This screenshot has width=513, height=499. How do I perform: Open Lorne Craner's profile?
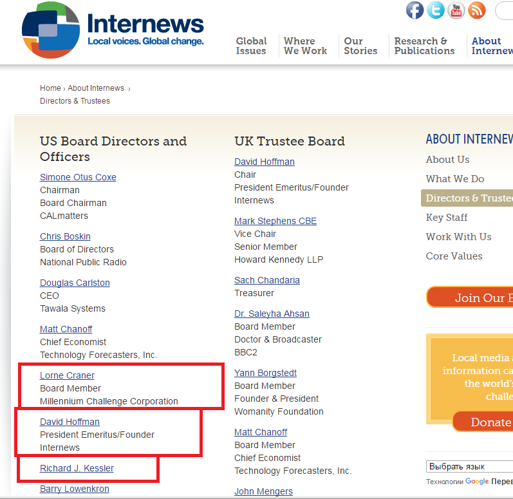click(x=67, y=375)
